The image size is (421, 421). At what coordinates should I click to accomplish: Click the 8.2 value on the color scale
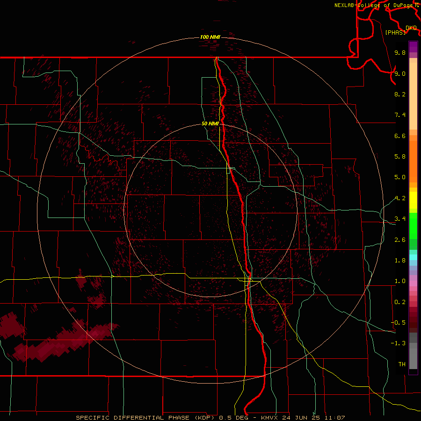click(x=400, y=94)
